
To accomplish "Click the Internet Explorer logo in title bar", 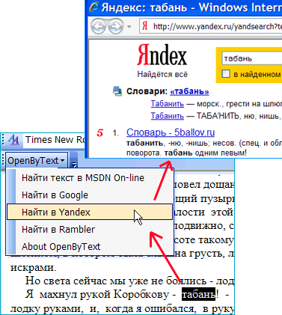I will coord(94,7).
